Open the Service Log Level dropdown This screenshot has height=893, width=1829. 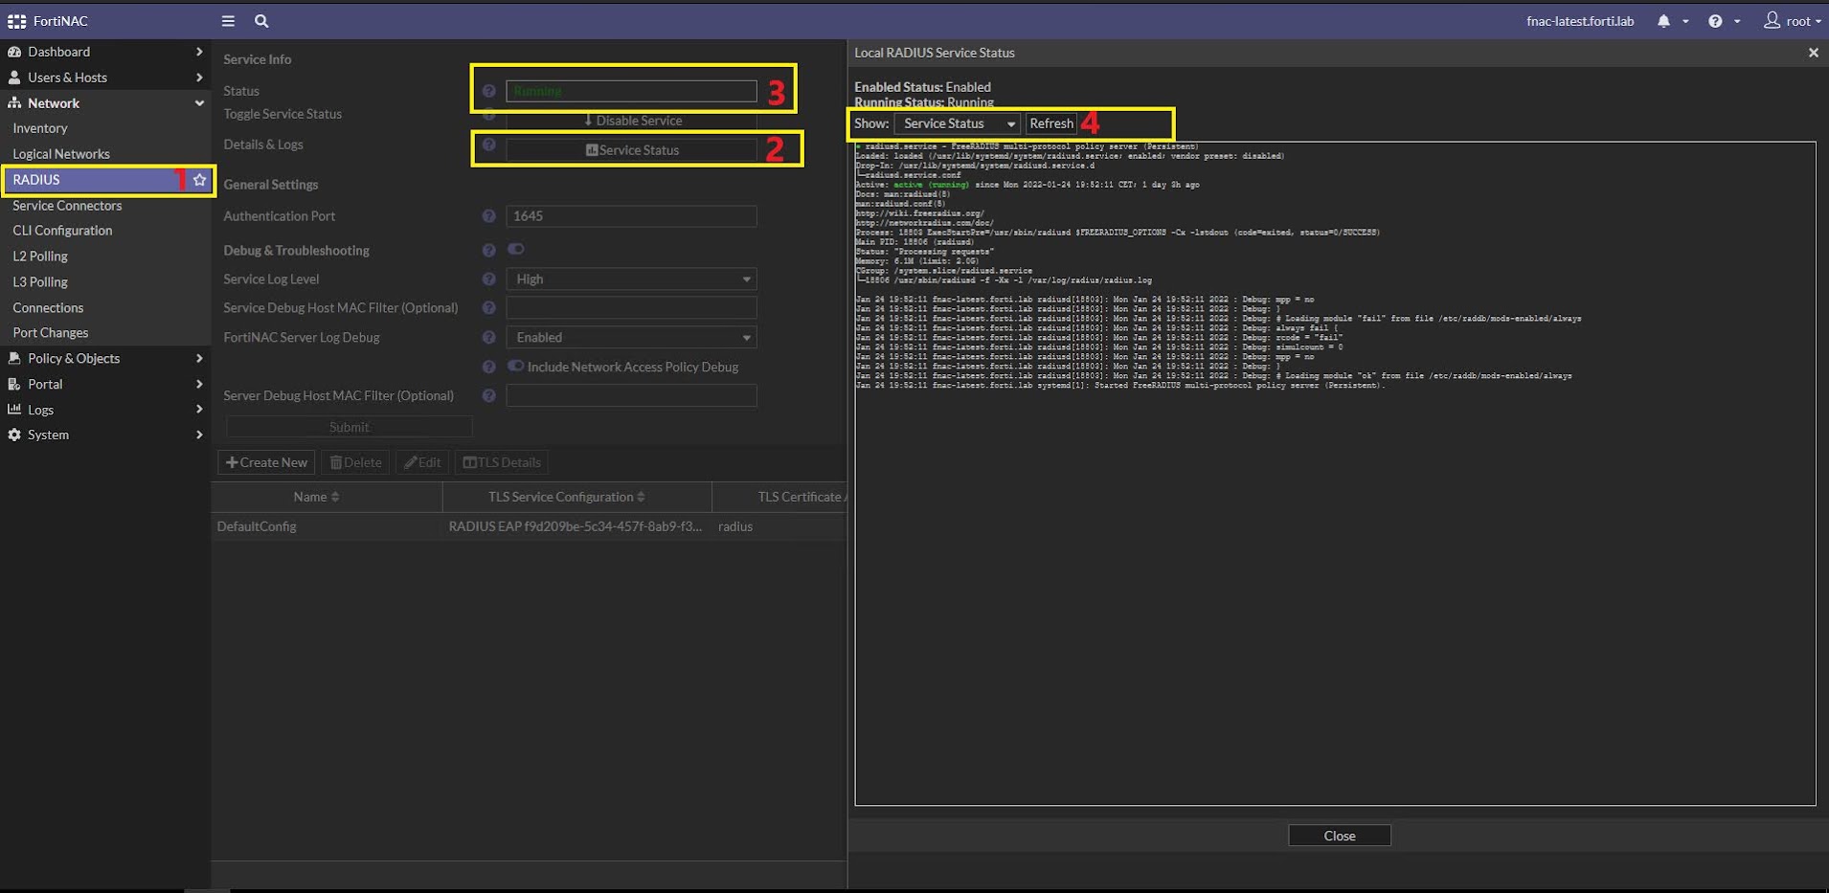[631, 279]
